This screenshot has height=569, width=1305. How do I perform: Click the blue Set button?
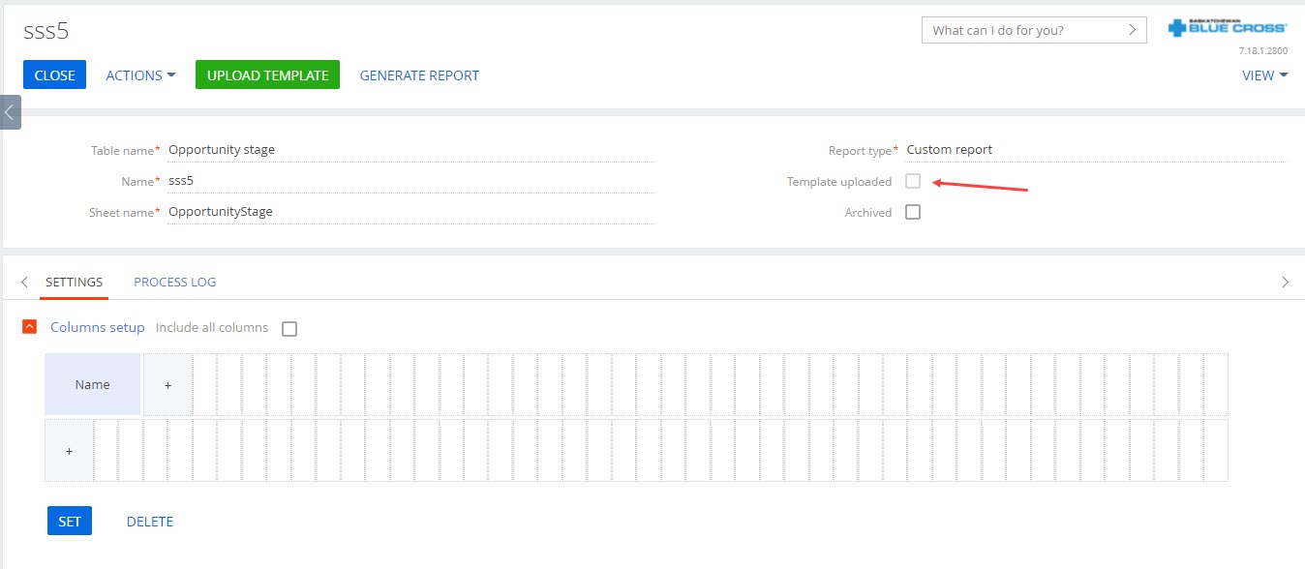click(x=70, y=521)
